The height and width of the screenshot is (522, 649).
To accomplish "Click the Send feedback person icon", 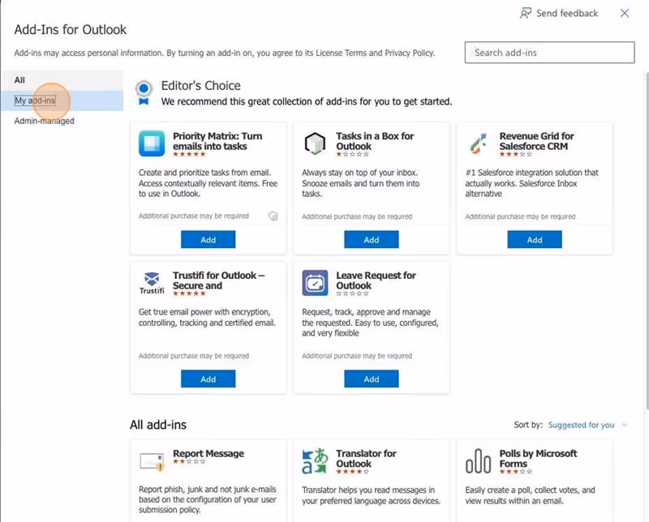I will click(x=525, y=13).
